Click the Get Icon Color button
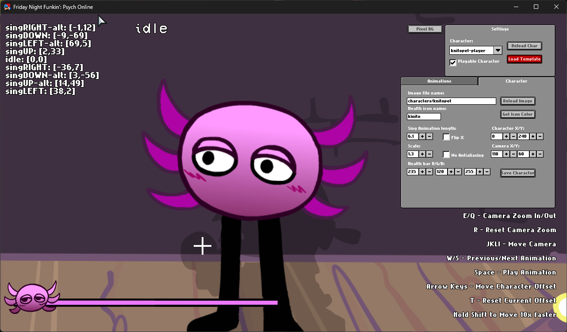Viewport: 567px width, 332px height. click(518, 114)
